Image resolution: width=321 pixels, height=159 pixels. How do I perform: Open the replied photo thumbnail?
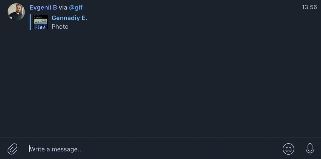[41, 22]
